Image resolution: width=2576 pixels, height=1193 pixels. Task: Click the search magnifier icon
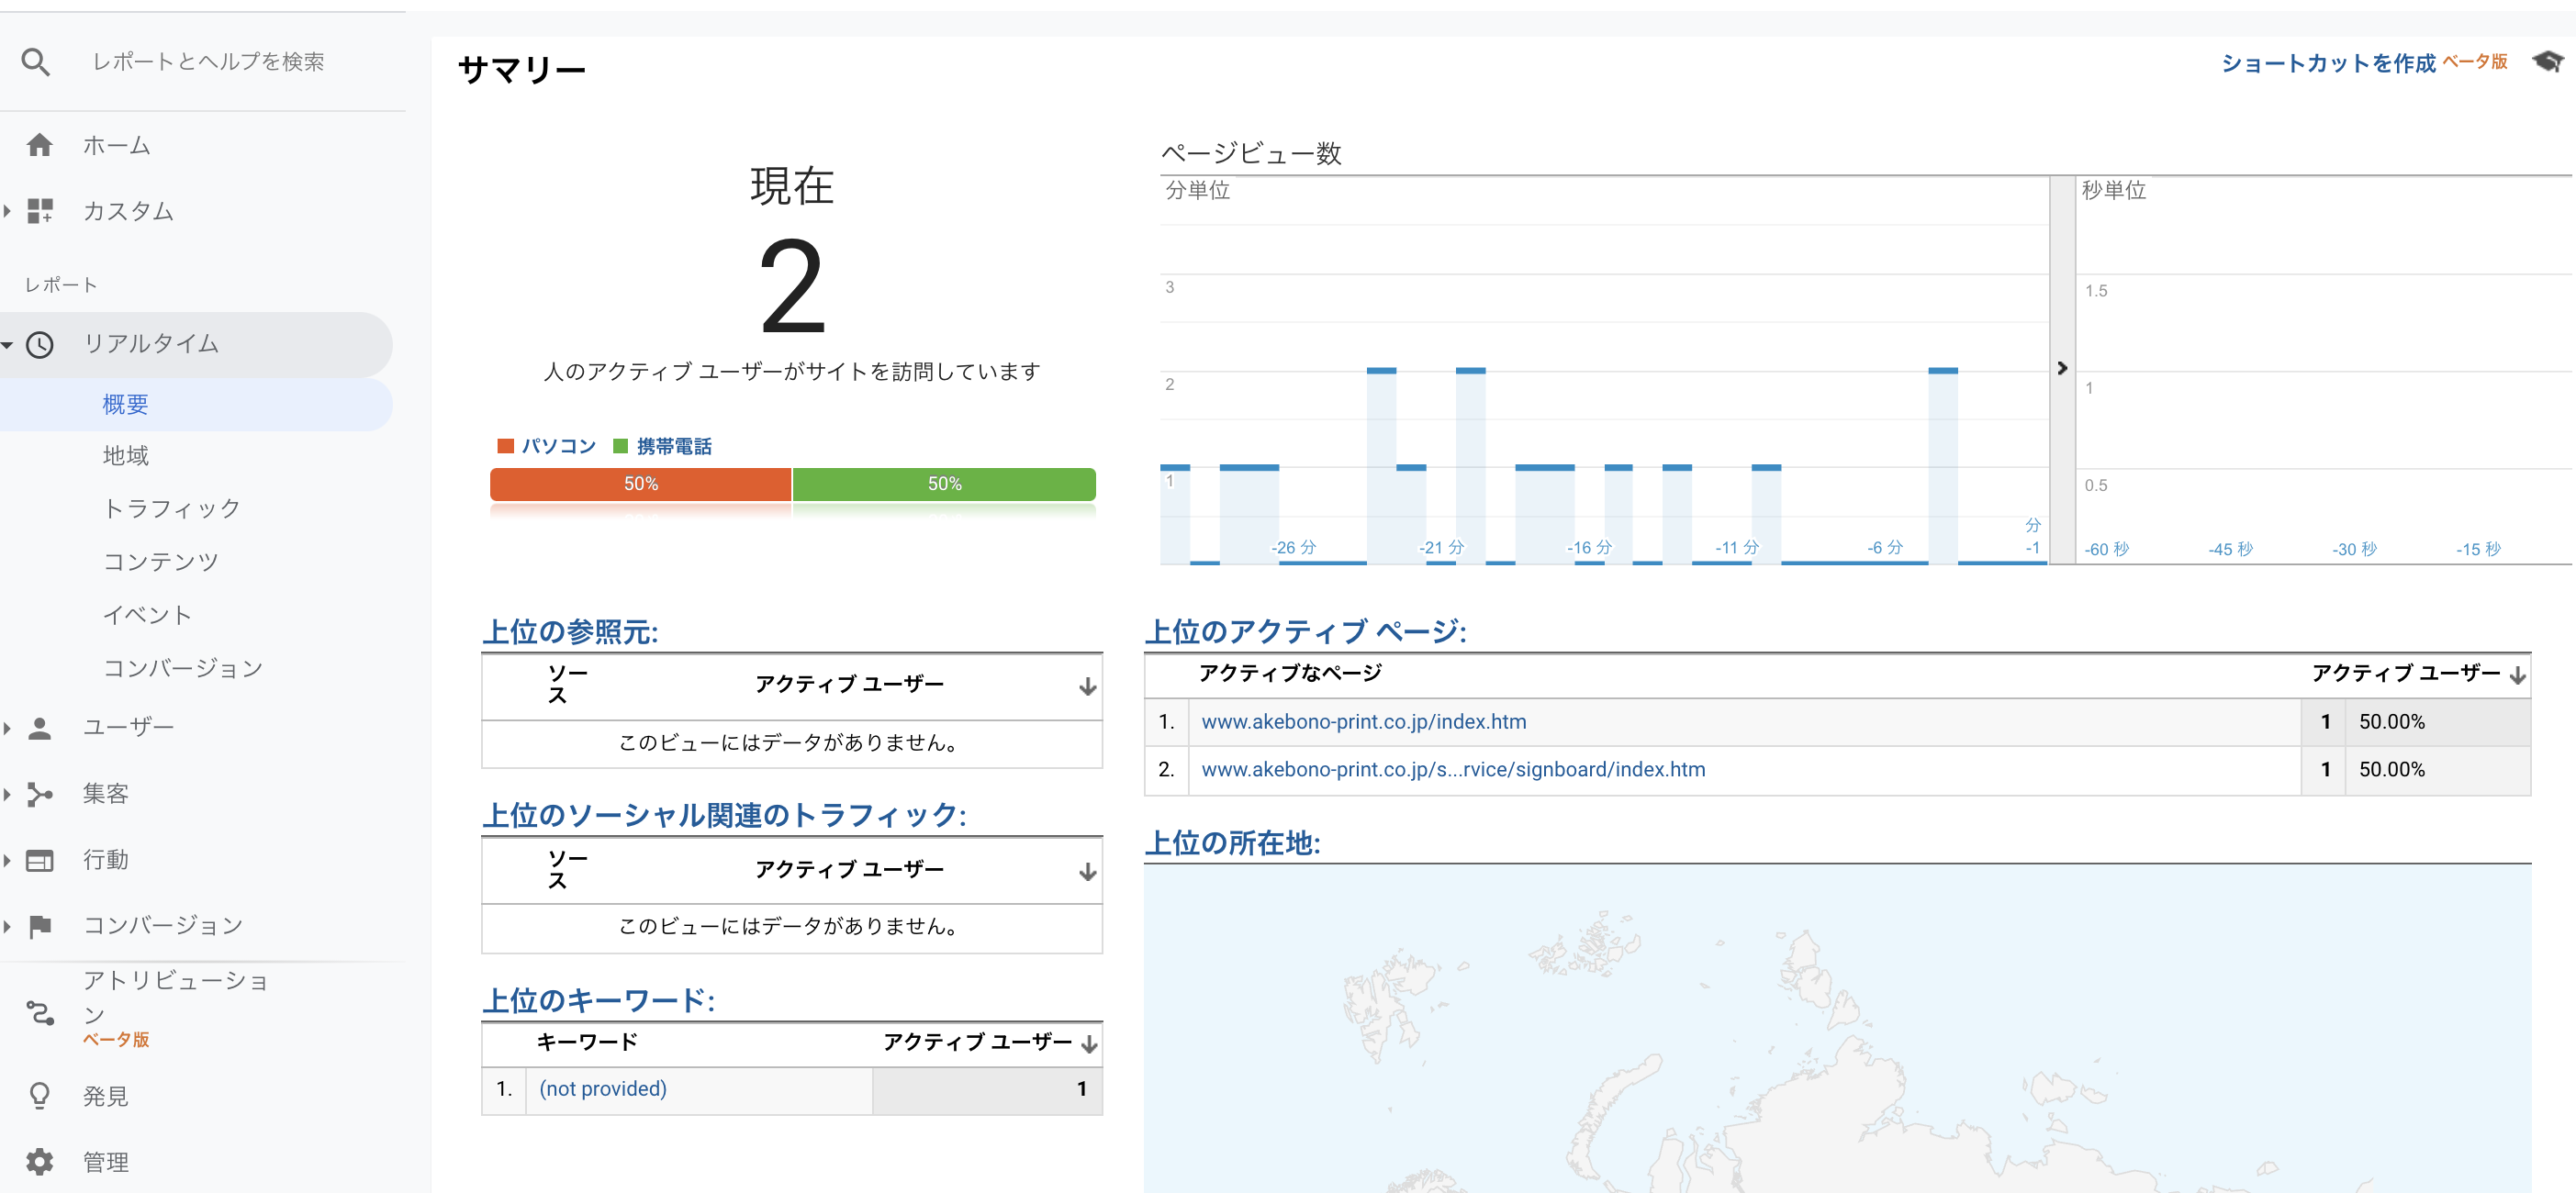(36, 62)
